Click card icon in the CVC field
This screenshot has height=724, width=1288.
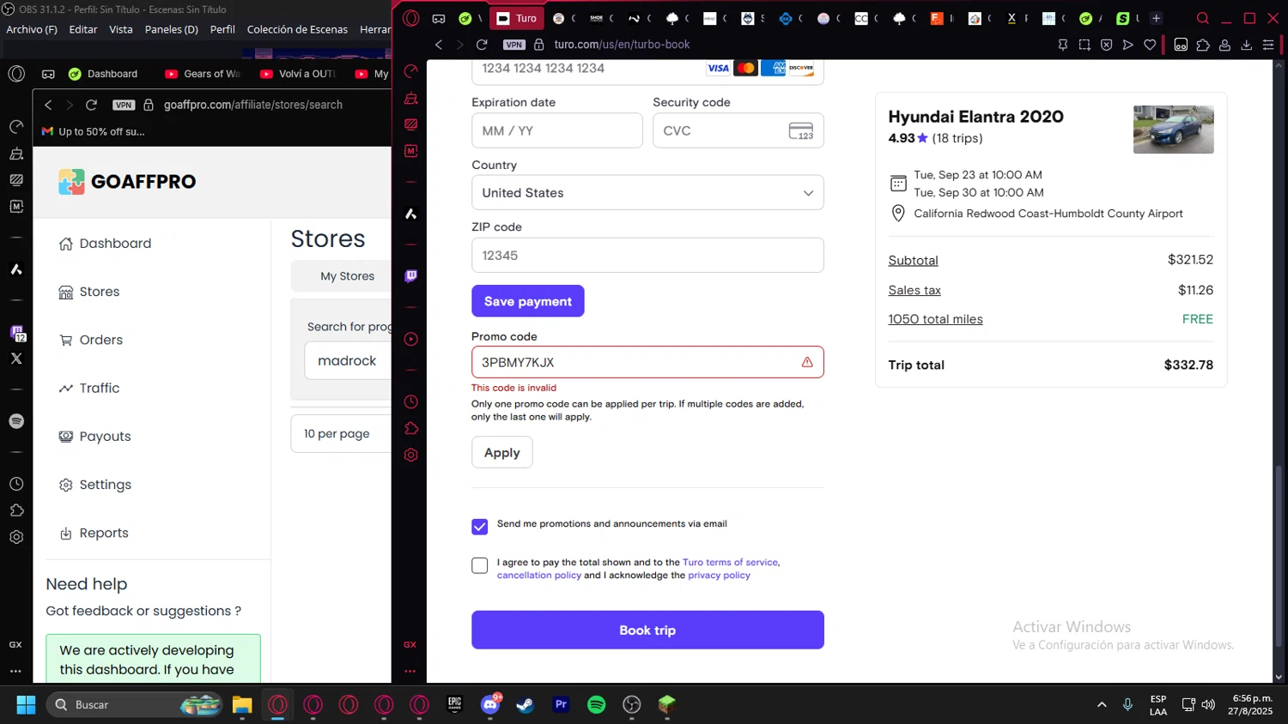coord(801,130)
